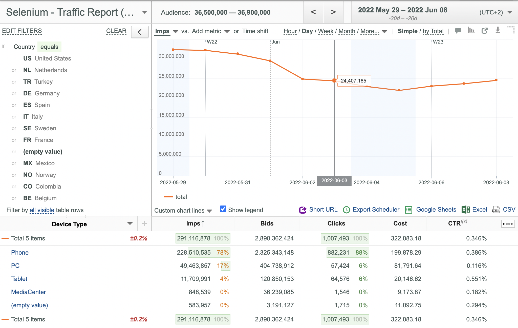Go to previous date range
This screenshot has width=518, height=328.
pos(313,12)
